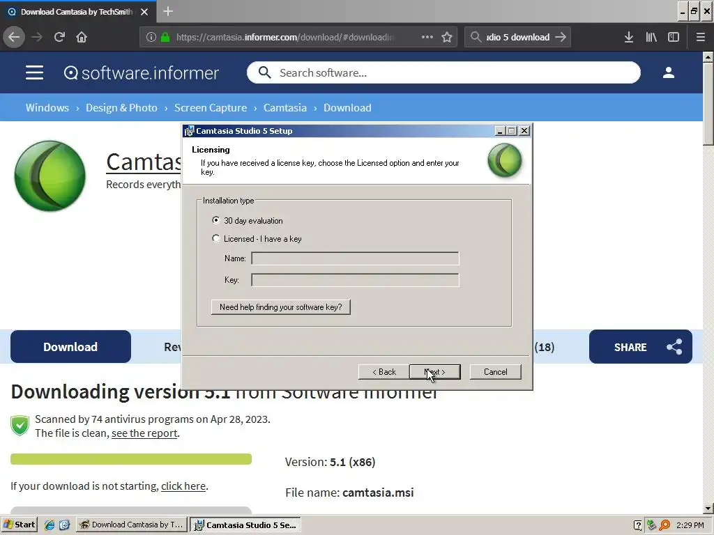Open the antivirus see the report link
Viewport: 714px width, 535px height.
(x=144, y=433)
